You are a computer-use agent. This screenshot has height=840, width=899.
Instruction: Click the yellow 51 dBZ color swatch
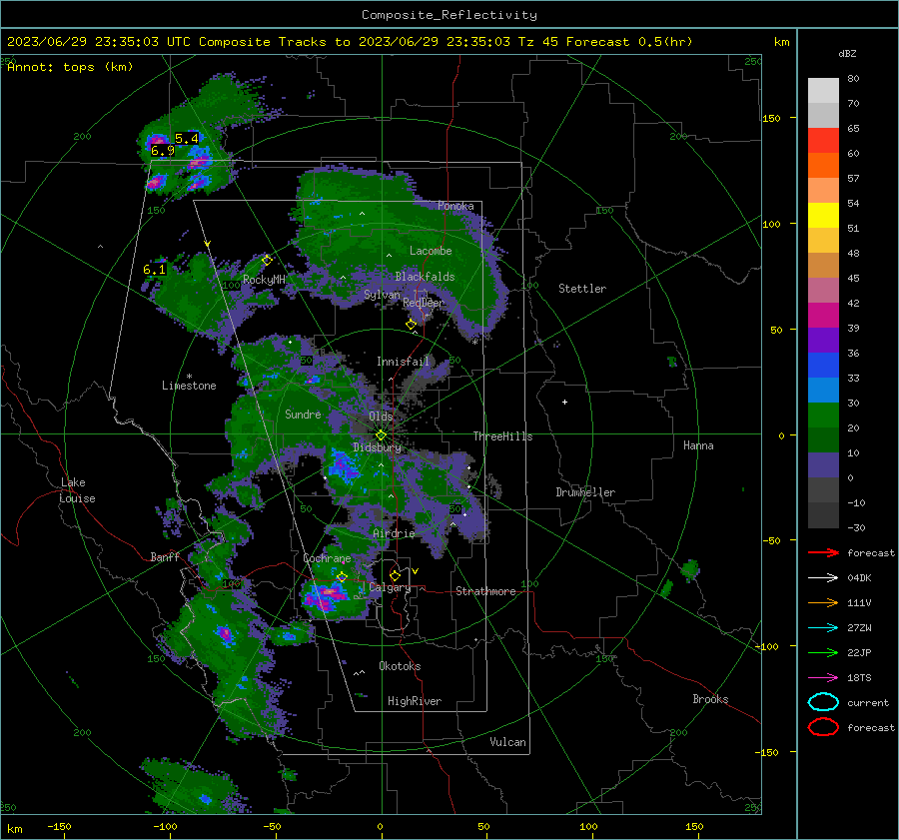tap(823, 215)
